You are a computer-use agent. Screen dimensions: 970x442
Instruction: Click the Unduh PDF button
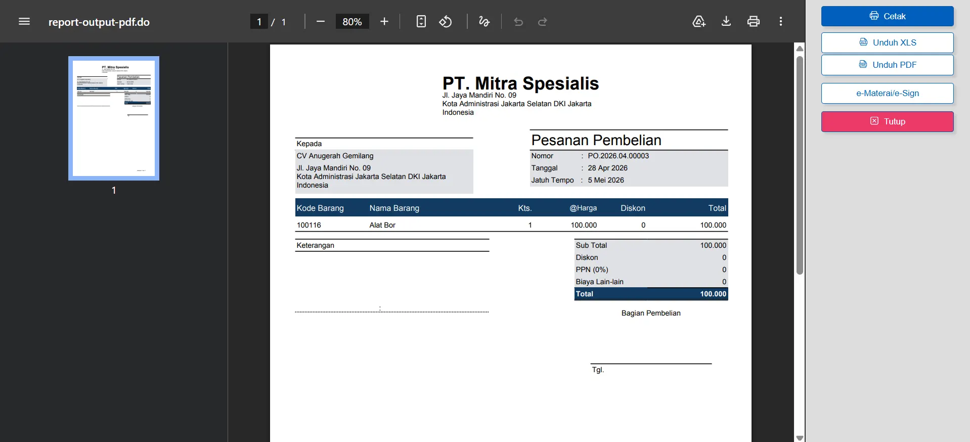tap(887, 65)
